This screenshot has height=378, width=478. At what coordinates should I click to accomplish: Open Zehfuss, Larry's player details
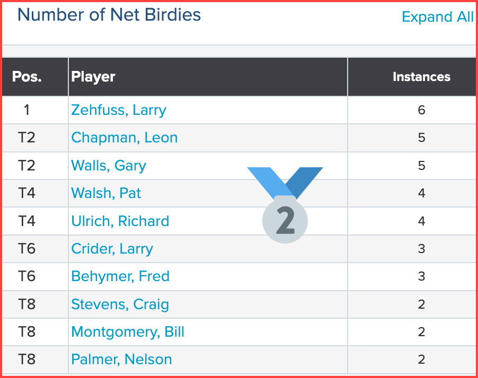coord(118,110)
